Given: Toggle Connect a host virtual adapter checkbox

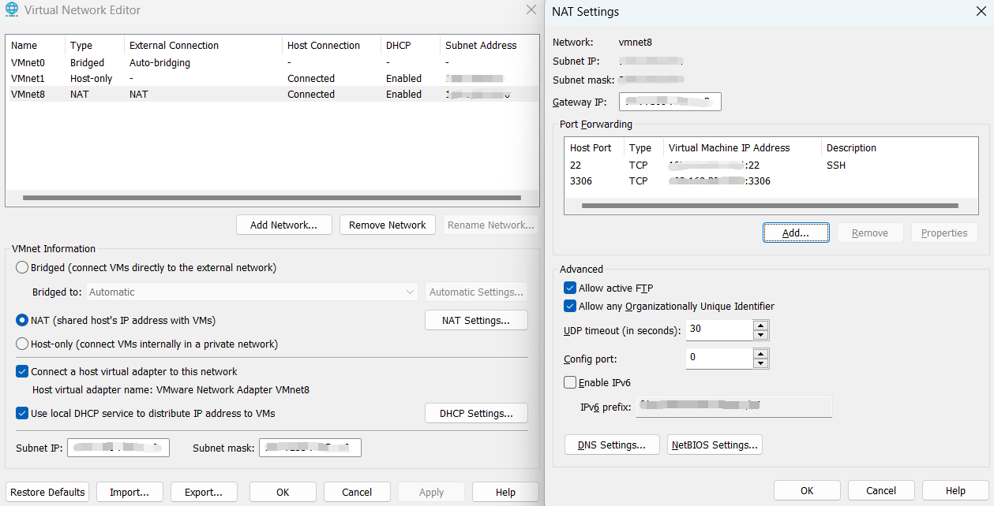Looking at the screenshot, I should (x=22, y=372).
